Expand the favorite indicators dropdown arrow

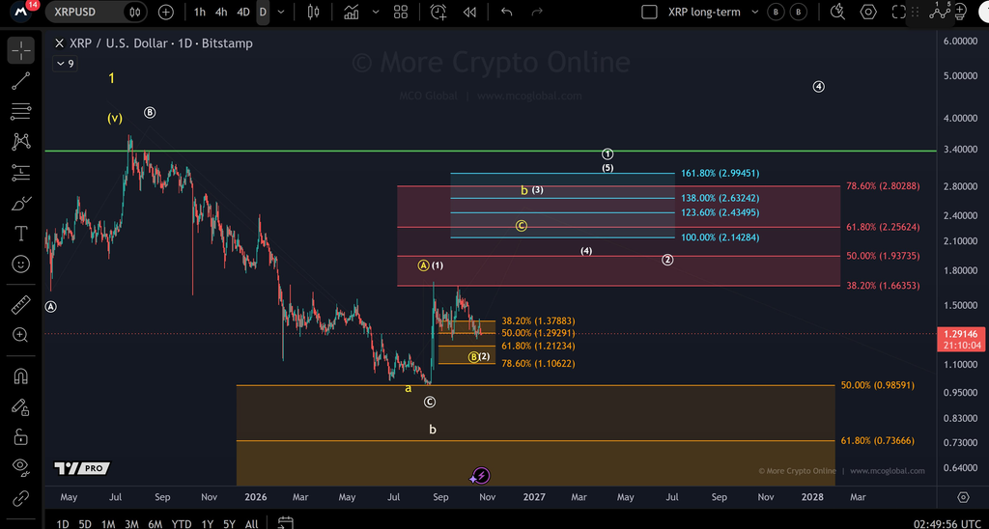coord(376,12)
